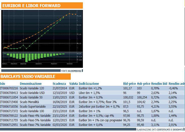The height and width of the screenshot is (132, 185).
Task: Click ISIN IT0006711755
Action: tap(9, 120)
